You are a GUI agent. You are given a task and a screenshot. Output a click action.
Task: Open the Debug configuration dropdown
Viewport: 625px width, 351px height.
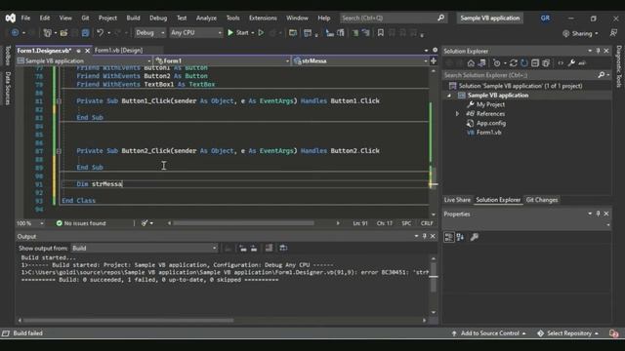(149, 32)
